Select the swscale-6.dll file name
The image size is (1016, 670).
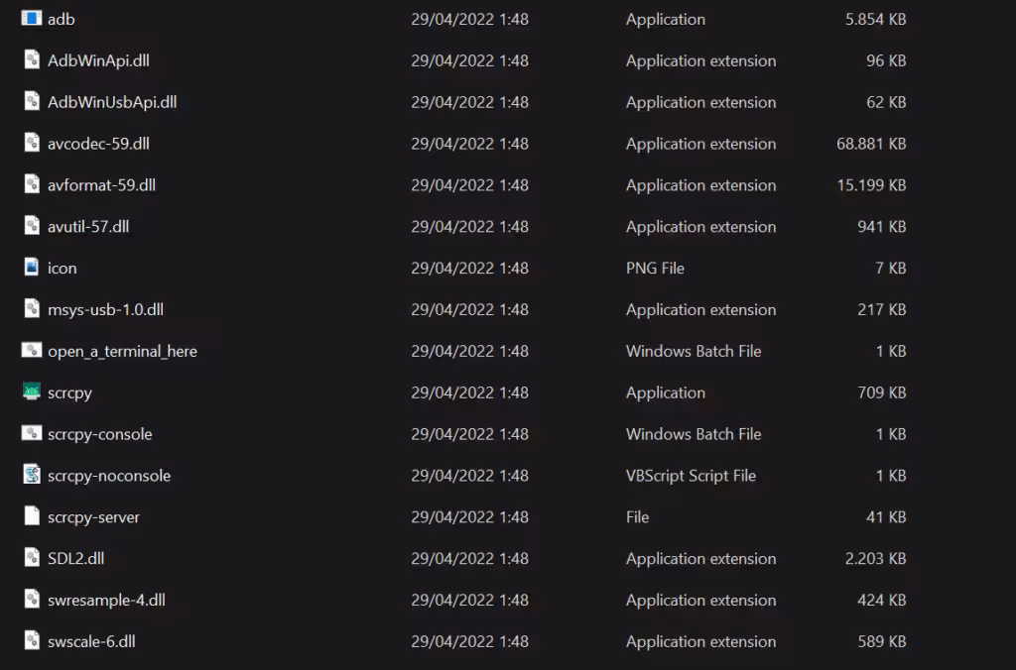point(91,641)
